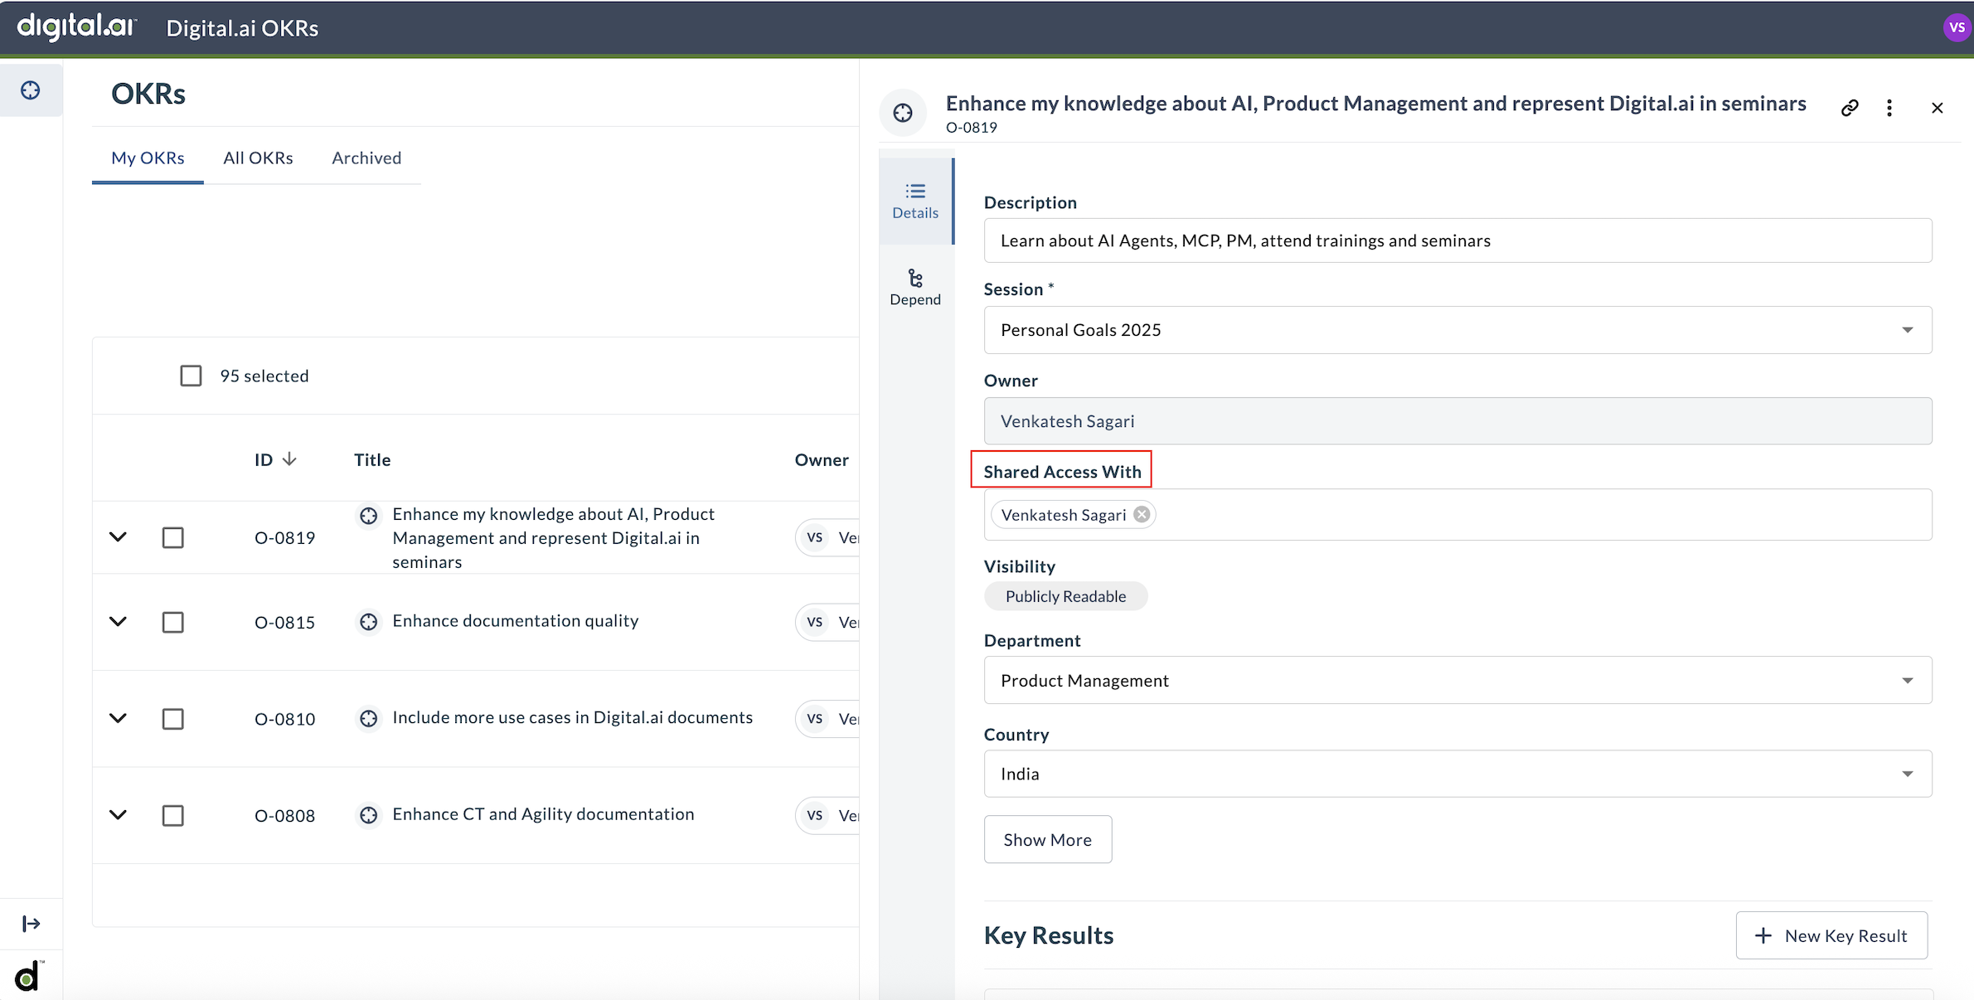Expand the O-0808 row chevron
1974x1000 pixels.
click(x=118, y=815)
